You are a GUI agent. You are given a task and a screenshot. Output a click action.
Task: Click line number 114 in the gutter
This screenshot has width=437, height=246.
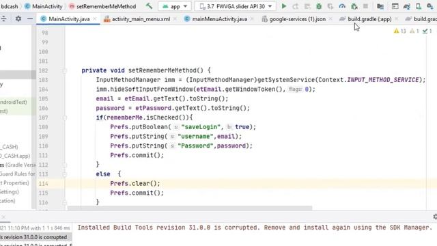pyautogui.click(x=43, y=184)
